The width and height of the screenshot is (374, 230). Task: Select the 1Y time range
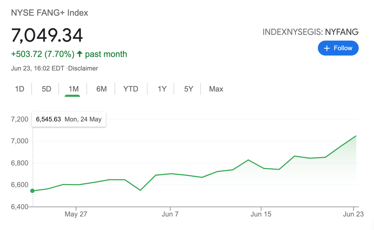162,89
